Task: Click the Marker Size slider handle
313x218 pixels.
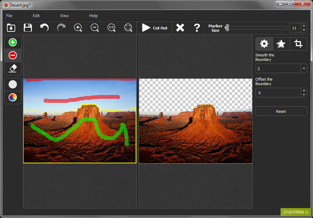Action: pos(227,28)
